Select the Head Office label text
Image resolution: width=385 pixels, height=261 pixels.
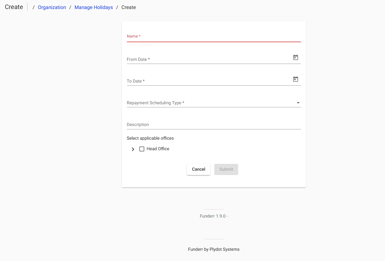[x=158, y=149]
